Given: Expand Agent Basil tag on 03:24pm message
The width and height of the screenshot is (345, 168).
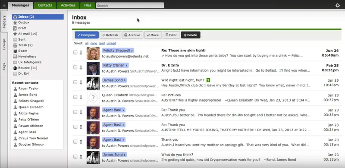Looking at the screenshot, I should 114,125.
